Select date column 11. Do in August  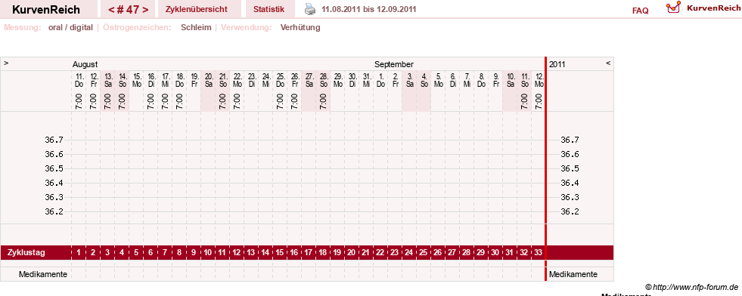(x=79, y=80)
